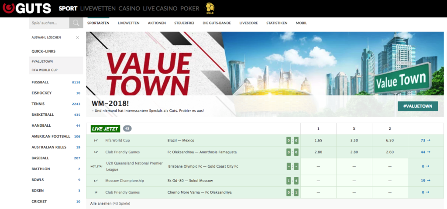Go to Live Casino section

160,9
